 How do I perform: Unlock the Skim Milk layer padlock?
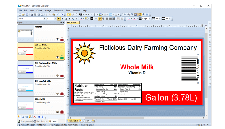point(62,112)
